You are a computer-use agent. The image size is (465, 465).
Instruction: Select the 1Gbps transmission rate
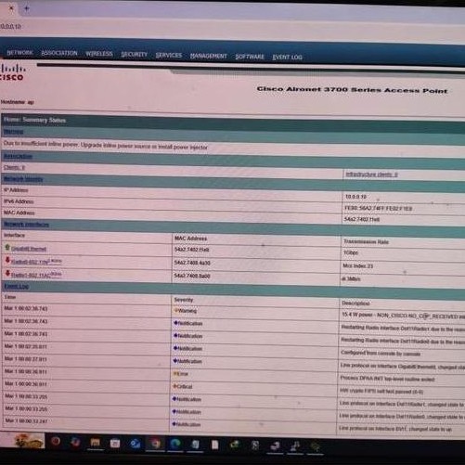pos(350,252)
